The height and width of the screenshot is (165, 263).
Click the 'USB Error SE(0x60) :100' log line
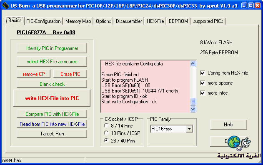pos(126,85)
